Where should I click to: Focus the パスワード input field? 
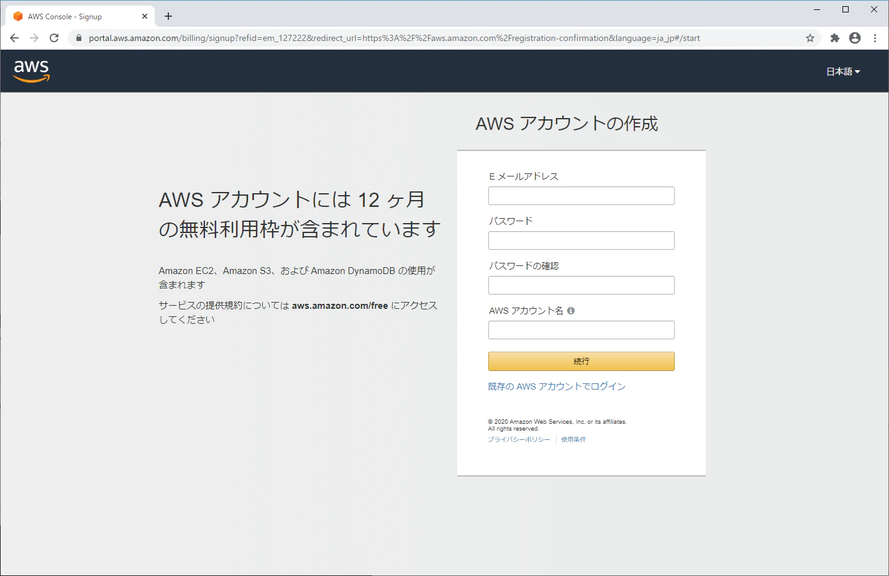pos(581,240)
